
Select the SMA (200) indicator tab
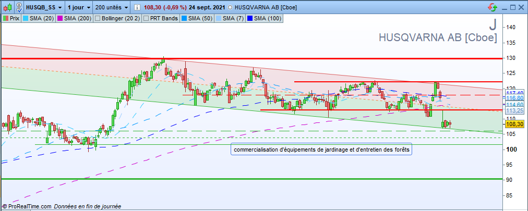tap(74, 18)
